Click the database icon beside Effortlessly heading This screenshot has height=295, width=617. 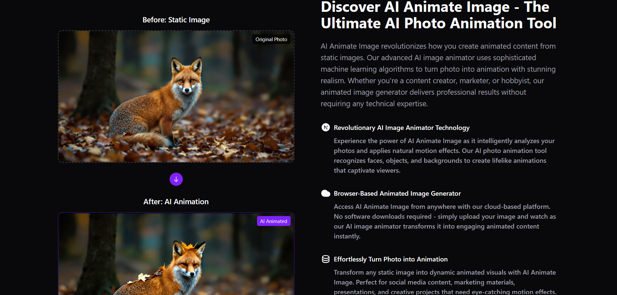pos(325,259)
